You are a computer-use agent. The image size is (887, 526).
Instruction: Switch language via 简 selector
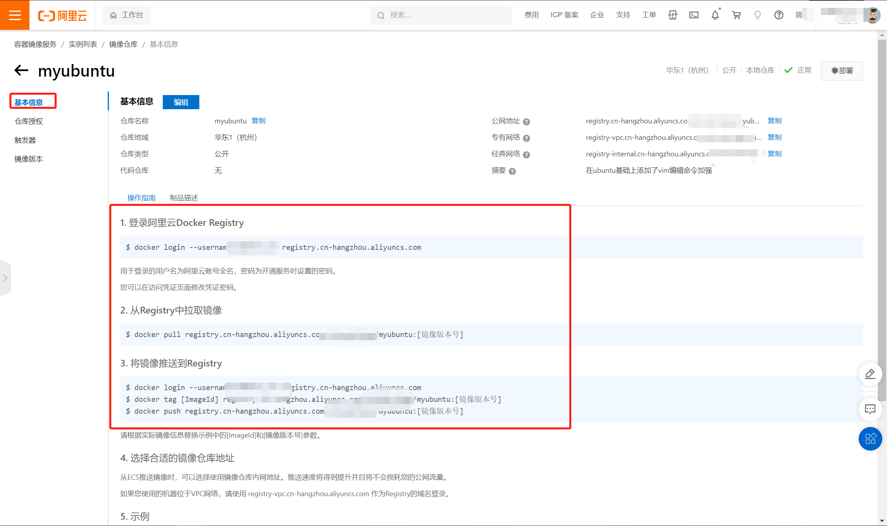tap(799, 15)
